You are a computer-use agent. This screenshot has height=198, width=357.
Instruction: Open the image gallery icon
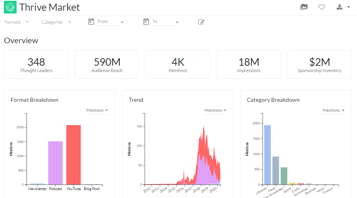point(304,7)
